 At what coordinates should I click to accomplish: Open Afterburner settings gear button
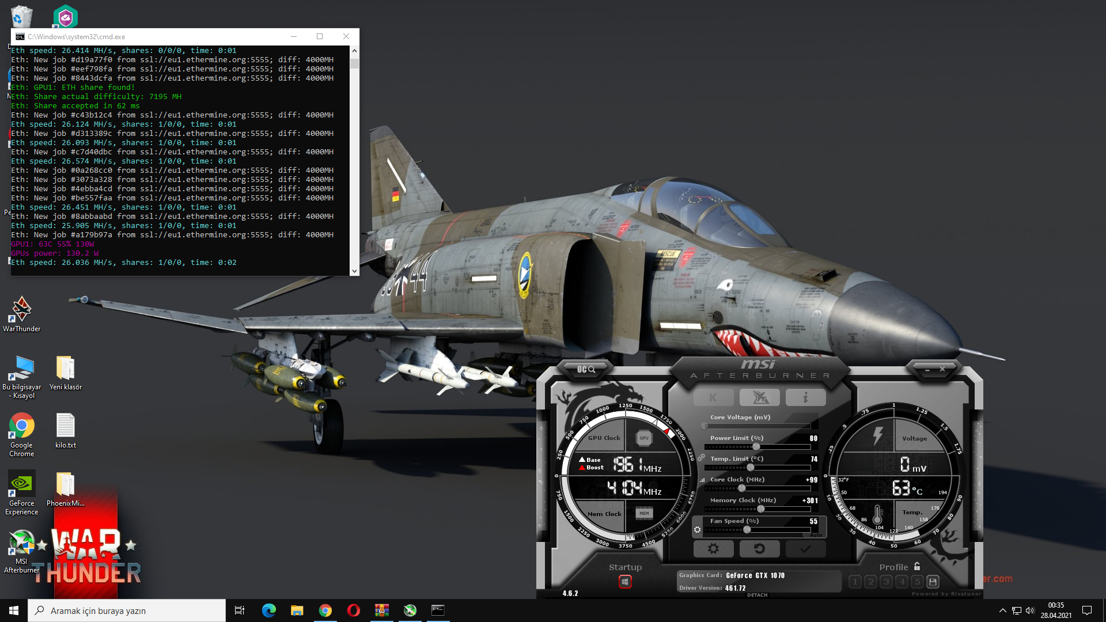click(713, 549)
